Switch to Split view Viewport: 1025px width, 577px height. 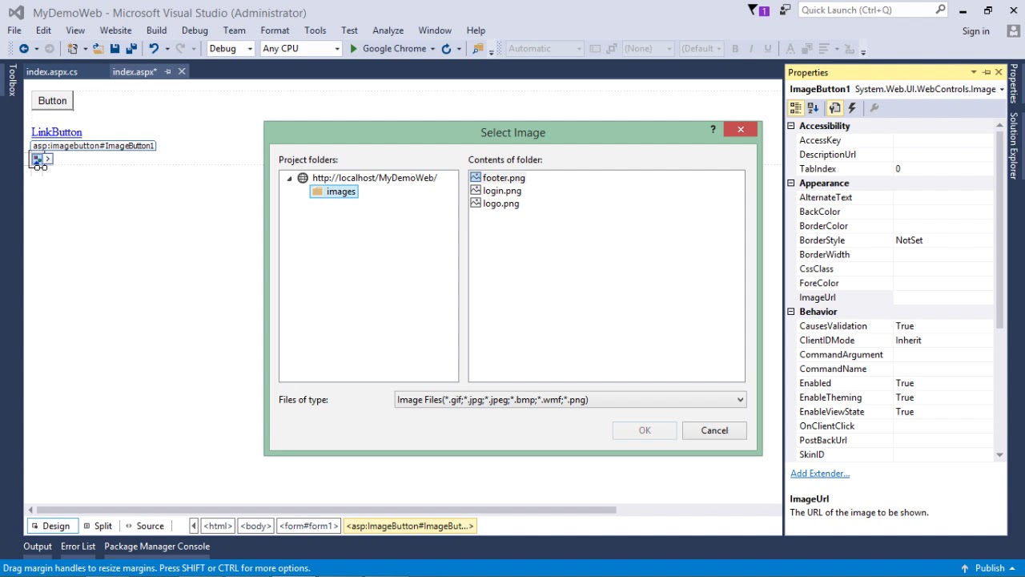98,527
